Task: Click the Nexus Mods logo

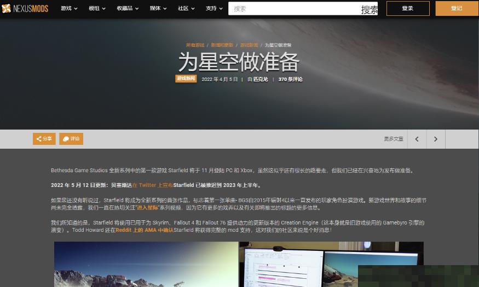Action: (25, 9)
